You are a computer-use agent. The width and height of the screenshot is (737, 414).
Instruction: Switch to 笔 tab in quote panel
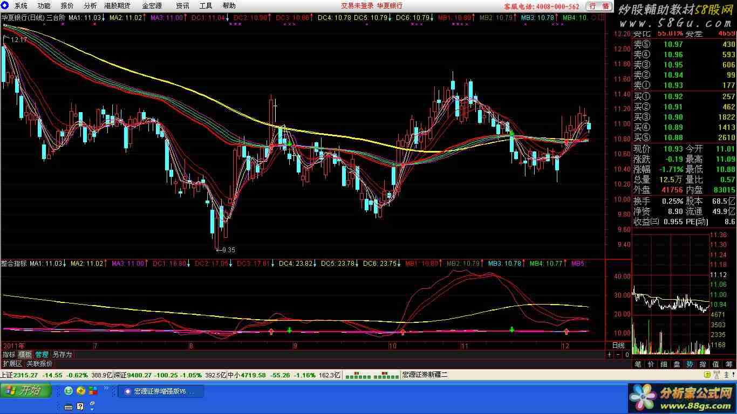pos(638,364)
